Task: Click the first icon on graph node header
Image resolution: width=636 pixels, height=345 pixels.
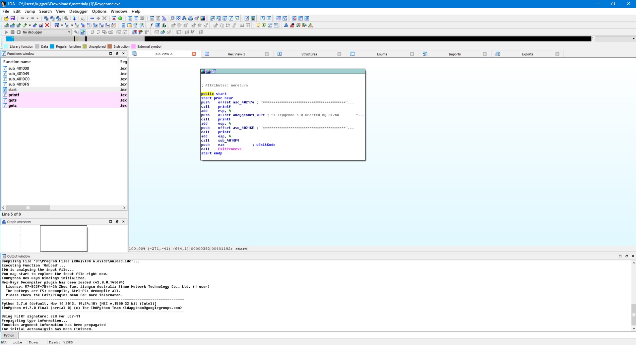Action: pos(203,72)
